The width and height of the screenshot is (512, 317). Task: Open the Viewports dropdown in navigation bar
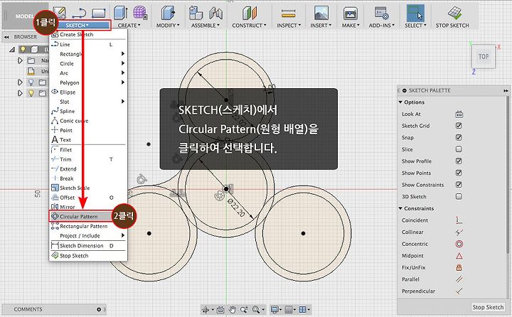click(x=304, y=309)
